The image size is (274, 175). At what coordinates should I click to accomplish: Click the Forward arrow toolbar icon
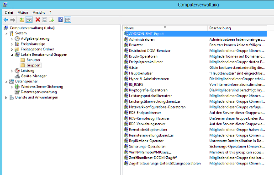click(13, 20)
